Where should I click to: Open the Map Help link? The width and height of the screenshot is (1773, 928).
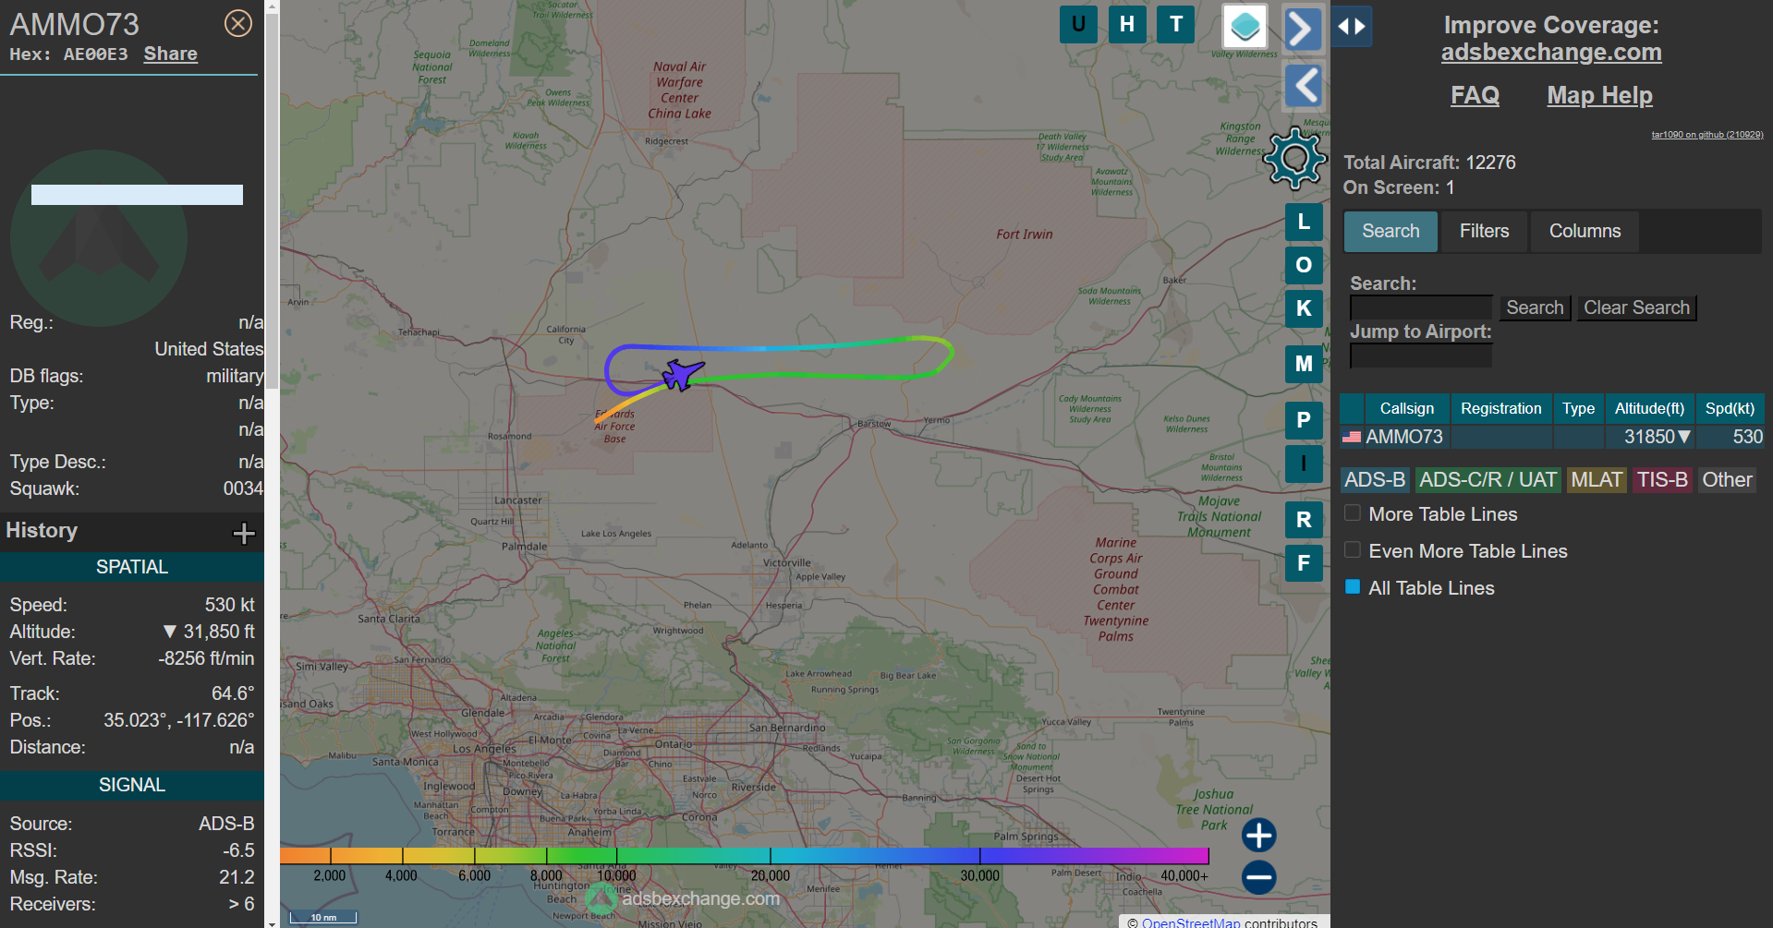click(x=1599, y=95)
